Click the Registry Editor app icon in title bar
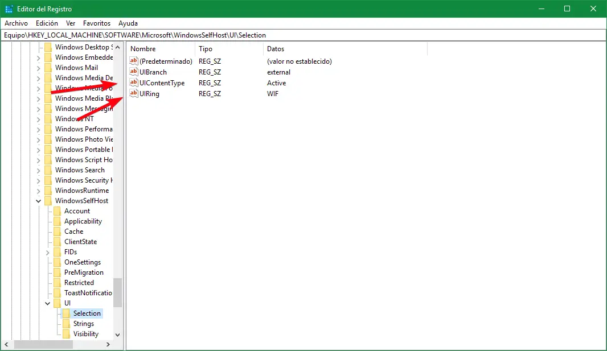Viewport: 607px width, 351px height. click(x=9, y=9)
